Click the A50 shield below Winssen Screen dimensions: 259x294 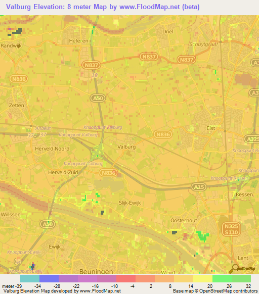(x=48, y=224)
